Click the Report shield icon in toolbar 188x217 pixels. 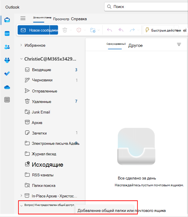tap(79, 30)
